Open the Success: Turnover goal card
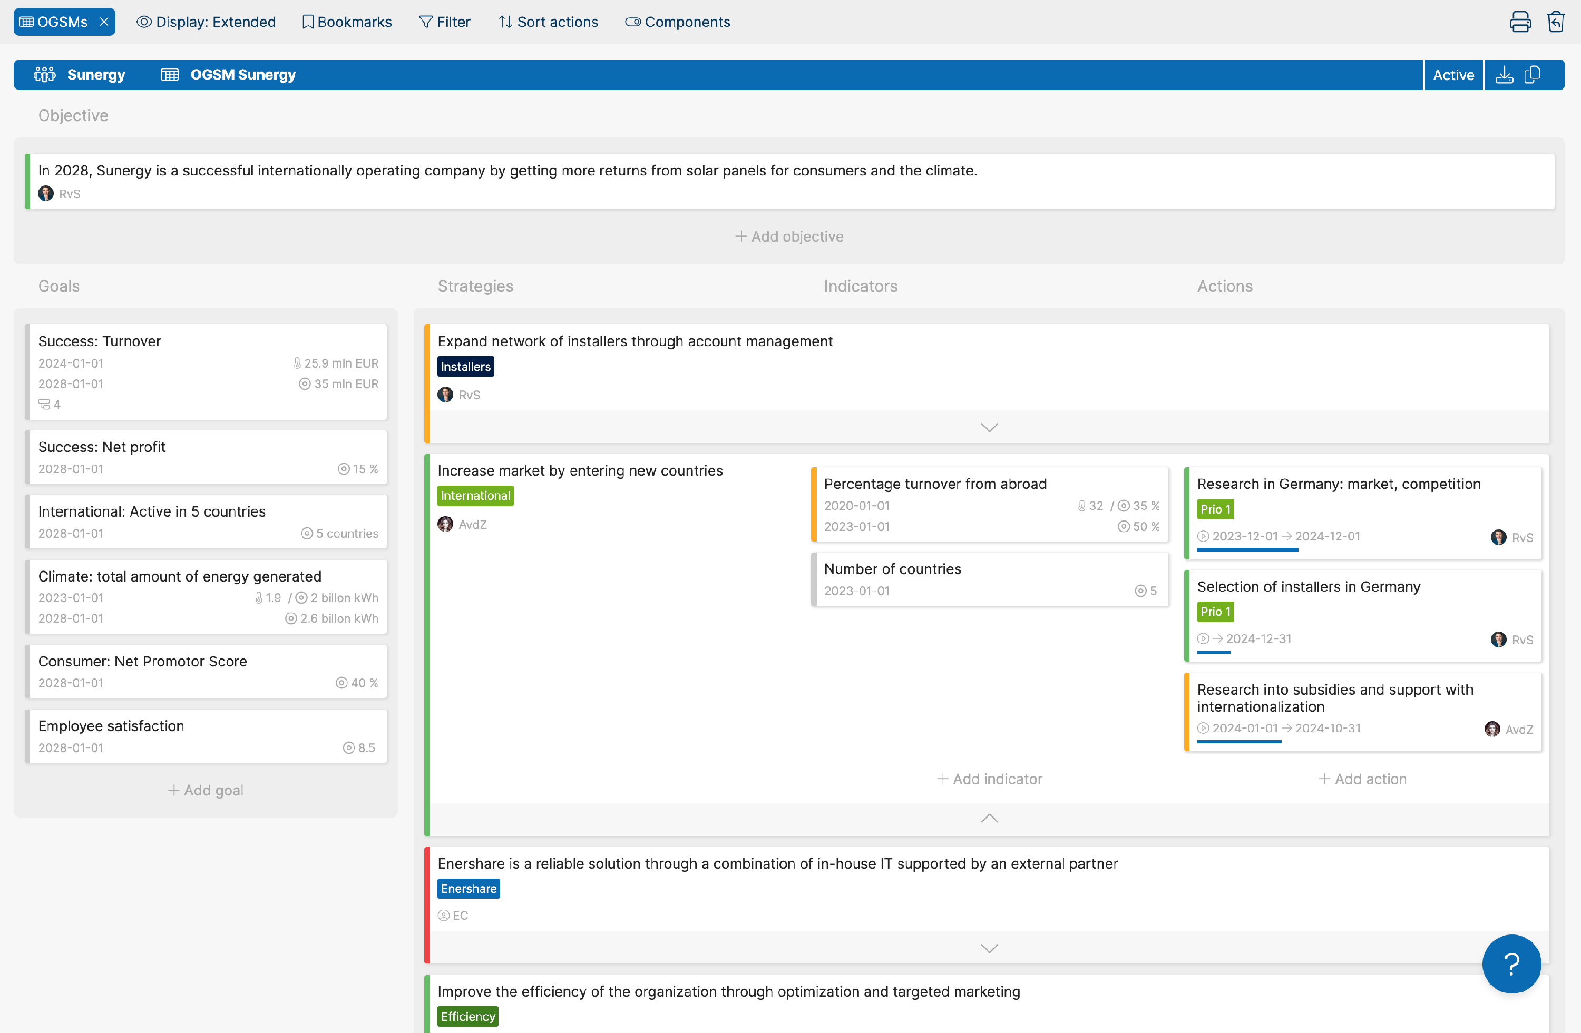1581x1033 pixels. [x=206, y=372]
